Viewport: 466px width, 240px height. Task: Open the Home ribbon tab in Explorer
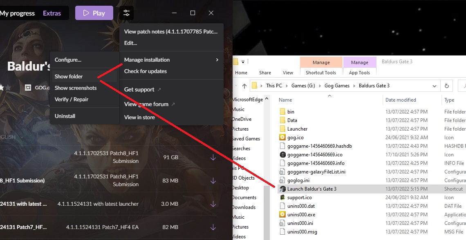pyautogui.click(x=241, y=73)
